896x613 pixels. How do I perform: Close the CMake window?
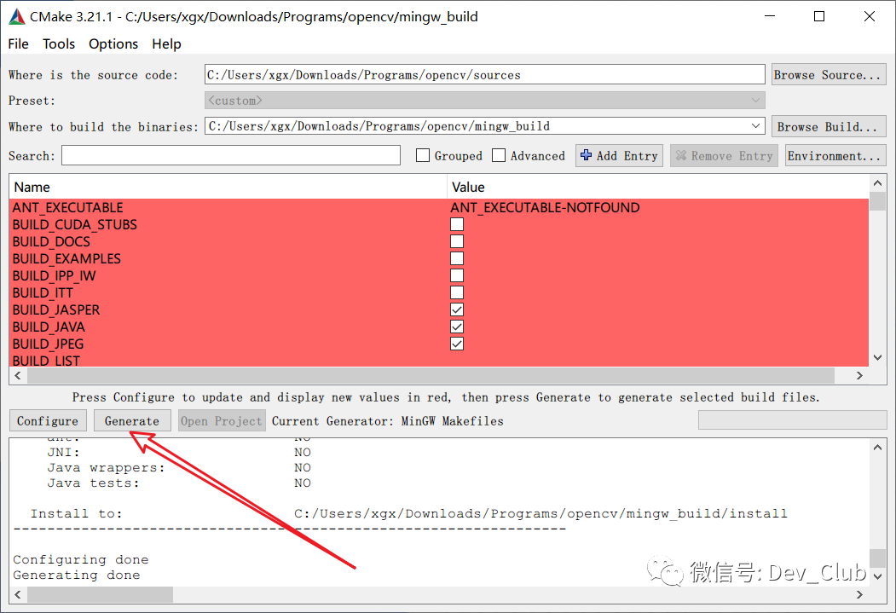[869, 16]
